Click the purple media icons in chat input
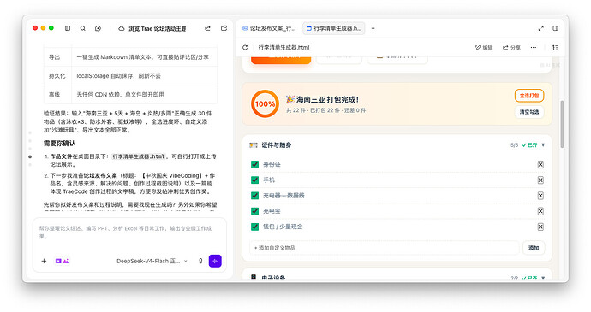Image resolution: width=591 pixels, height=312 pixels. pos(62,261)
